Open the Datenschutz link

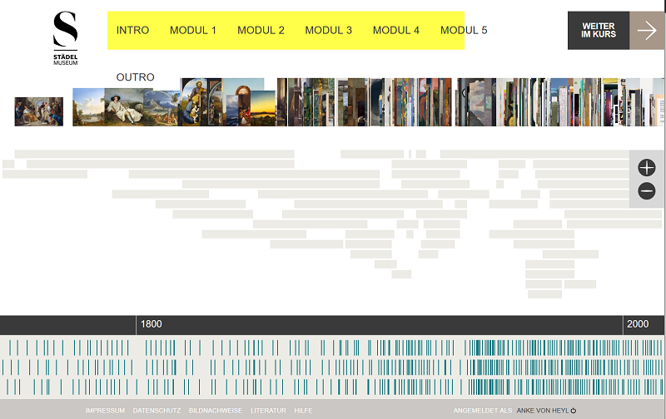(x=157, y=411)
